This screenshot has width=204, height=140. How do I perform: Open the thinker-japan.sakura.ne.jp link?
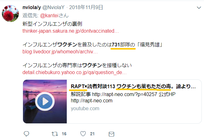(71, 31)
